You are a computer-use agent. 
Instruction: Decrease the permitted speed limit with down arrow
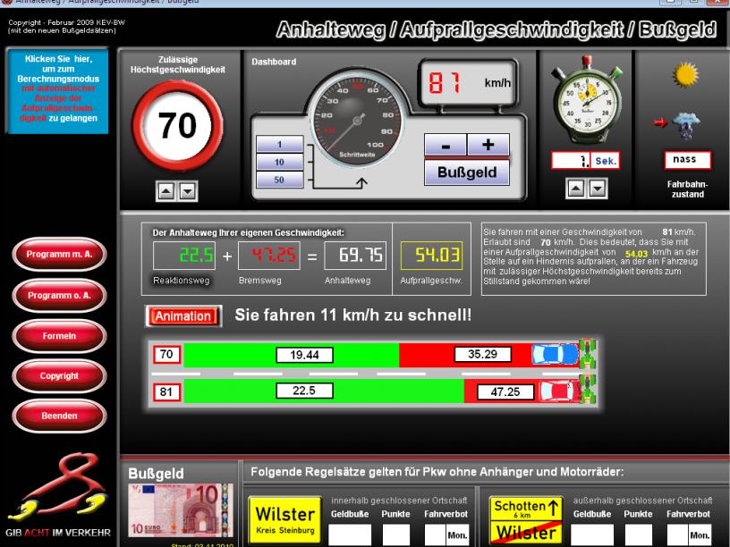(188, 190)
